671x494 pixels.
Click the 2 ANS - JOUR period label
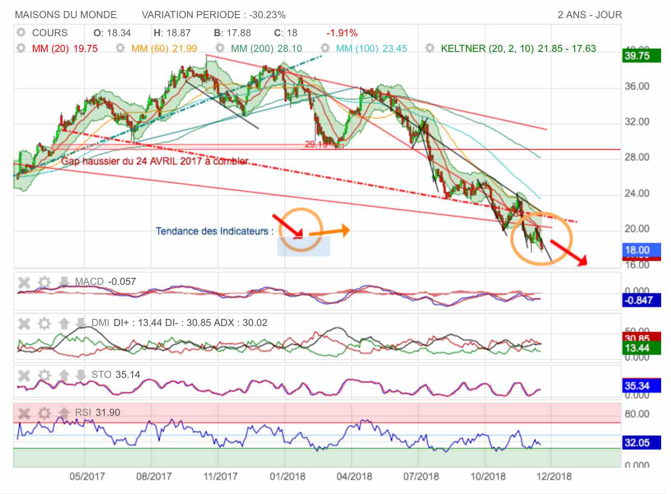point(590,15)
